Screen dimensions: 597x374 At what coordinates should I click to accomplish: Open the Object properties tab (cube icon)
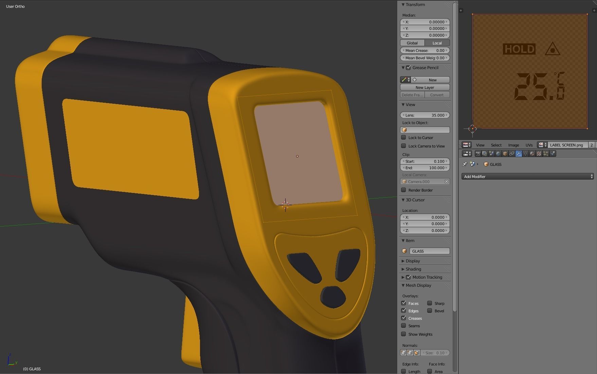[x=505, y=154]
